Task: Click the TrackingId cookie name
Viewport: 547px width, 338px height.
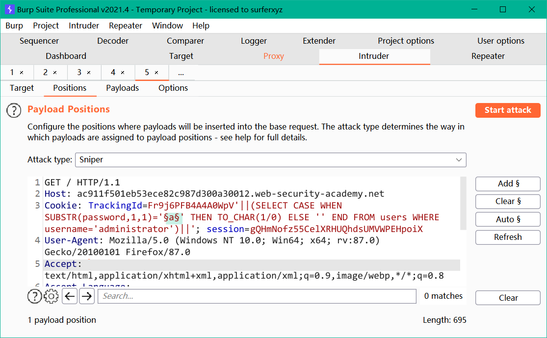Action: 115,206
